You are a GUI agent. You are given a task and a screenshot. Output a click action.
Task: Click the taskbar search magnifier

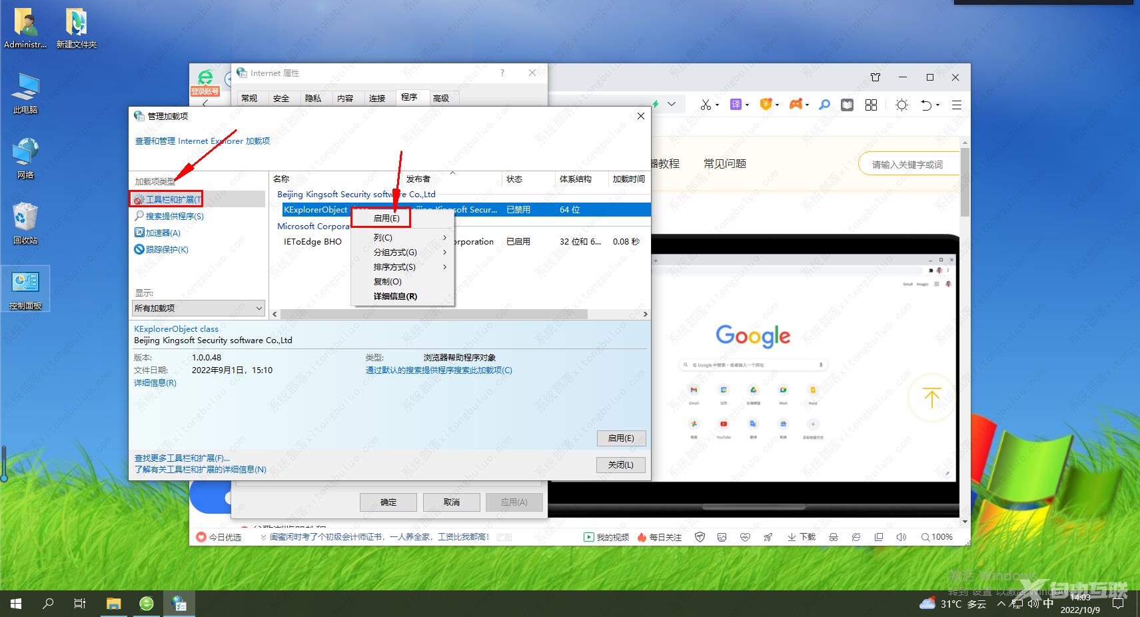(48, 604)
